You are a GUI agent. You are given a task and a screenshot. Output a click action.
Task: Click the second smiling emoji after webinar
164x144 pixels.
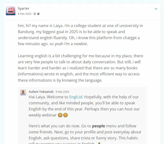click(65, 115)
